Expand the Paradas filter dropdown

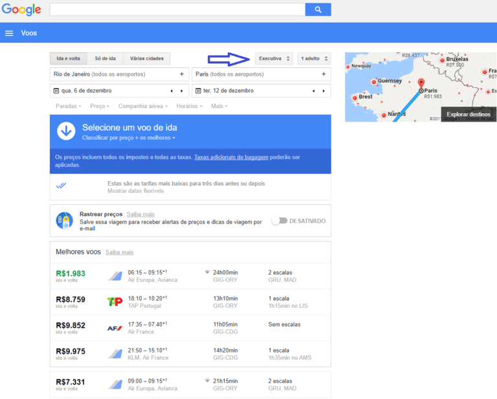pos(68,106)
